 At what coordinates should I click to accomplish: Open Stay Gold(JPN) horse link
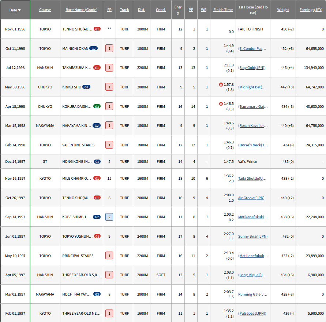point(252,68)
